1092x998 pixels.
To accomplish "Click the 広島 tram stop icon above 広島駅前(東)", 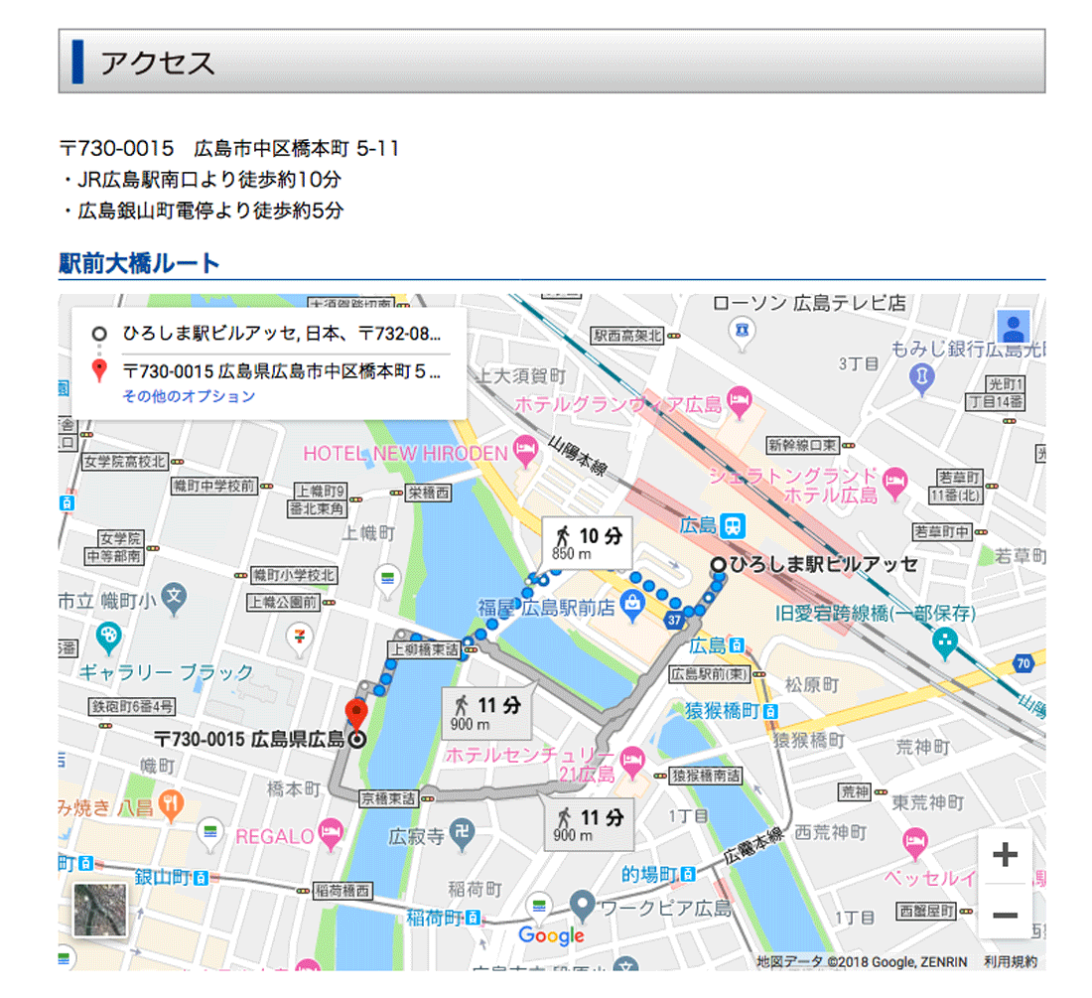I will (x=737, y=645).
